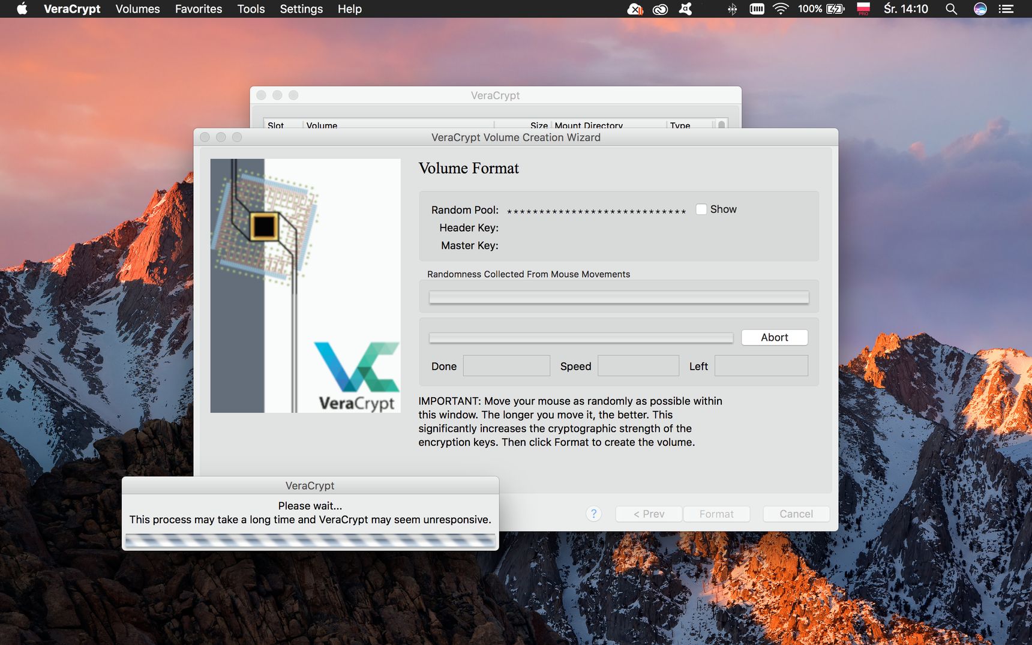
Task: Click the Volume Format heading
Action: [469, 168]
